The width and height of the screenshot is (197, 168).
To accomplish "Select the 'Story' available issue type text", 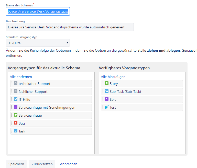I will pos(114,84).
